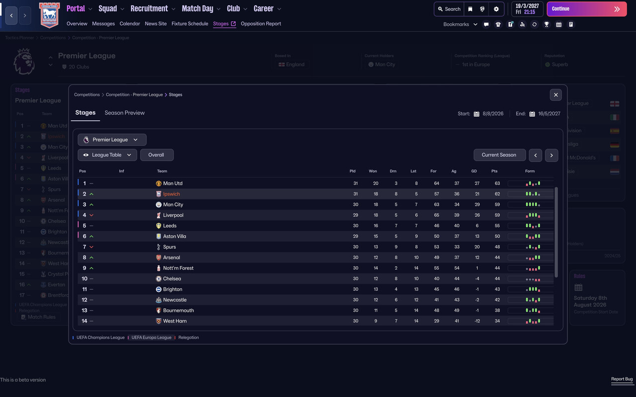The image size is (636, 397).
Task: Click the shirt shortcut icon
Action: [x=498, y=24]
